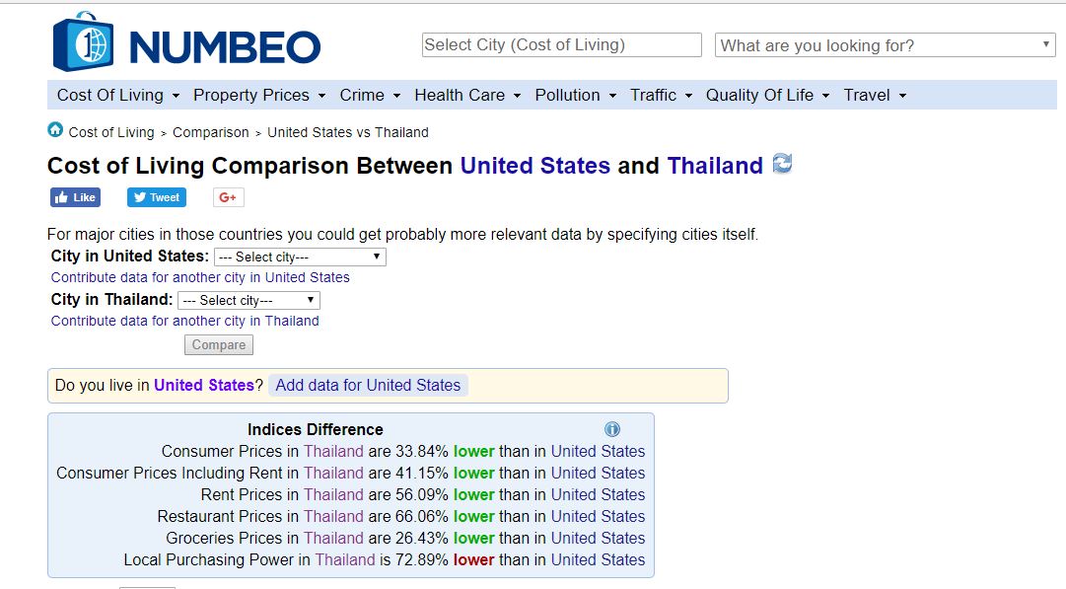The image size is (1066, 589).
Task: Open the Property Prices menu
Action: tap(260, 95)
